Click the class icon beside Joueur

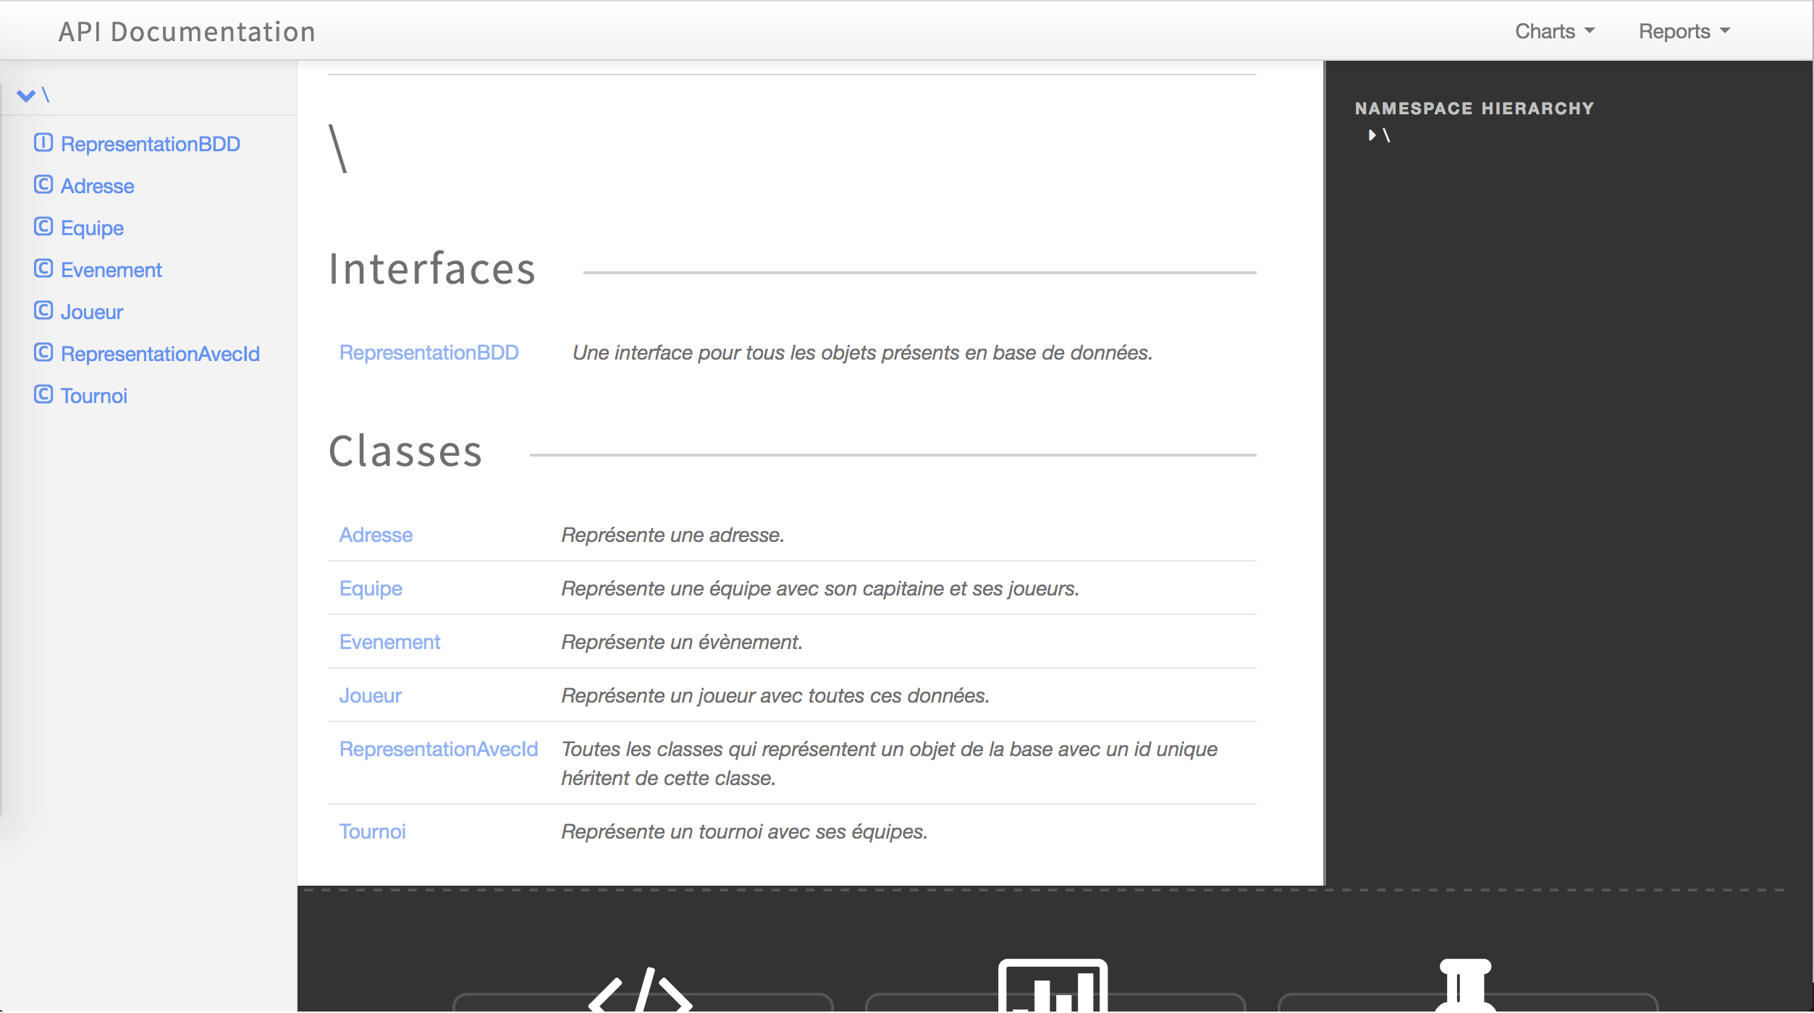click(43, 310)
